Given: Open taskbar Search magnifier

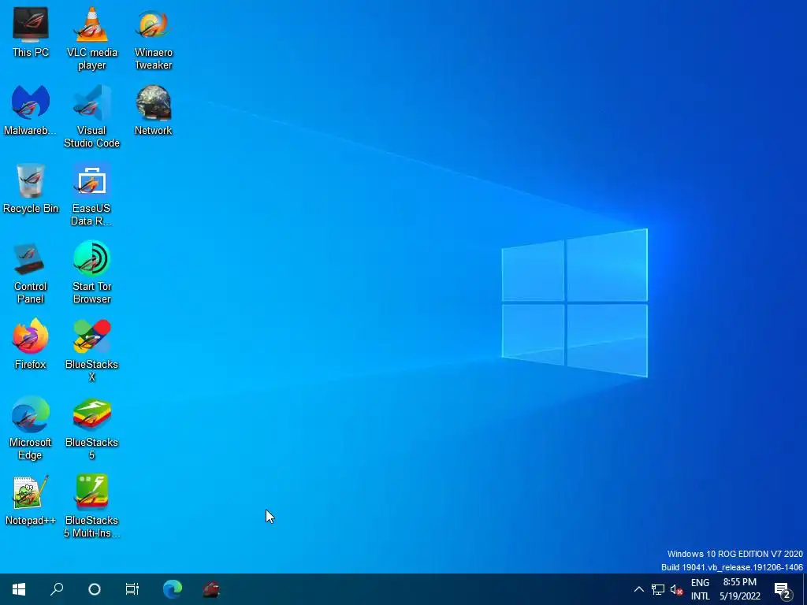Looking at the screenshot, I should tap(57, 589).
